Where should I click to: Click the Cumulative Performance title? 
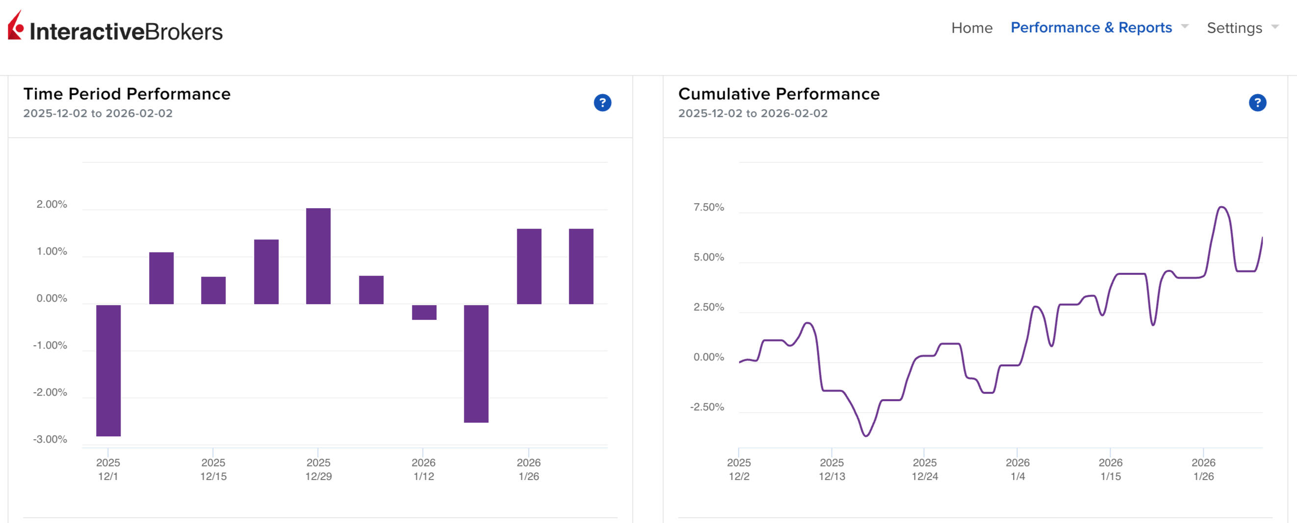(778, 94)
